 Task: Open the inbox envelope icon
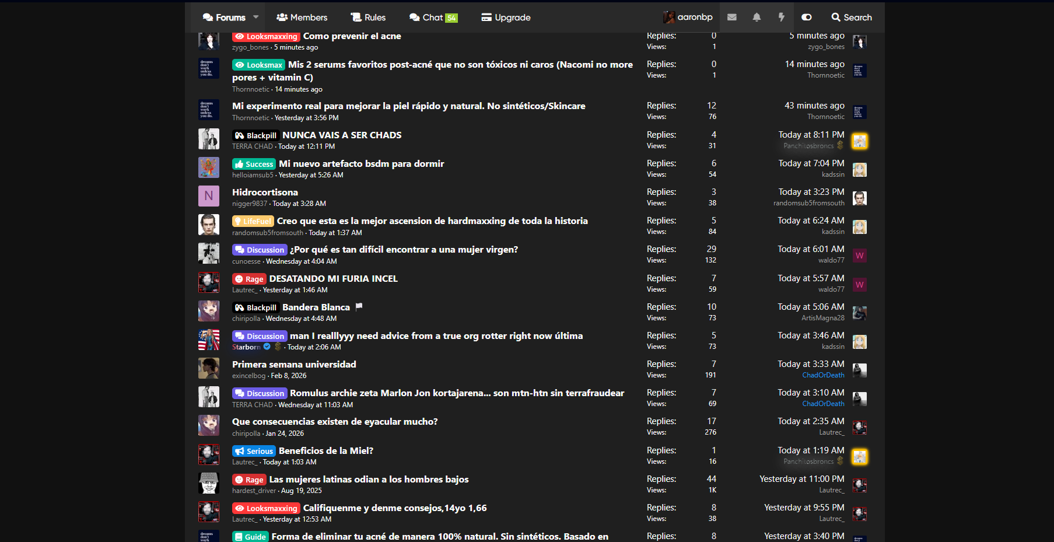click(731, 18)
